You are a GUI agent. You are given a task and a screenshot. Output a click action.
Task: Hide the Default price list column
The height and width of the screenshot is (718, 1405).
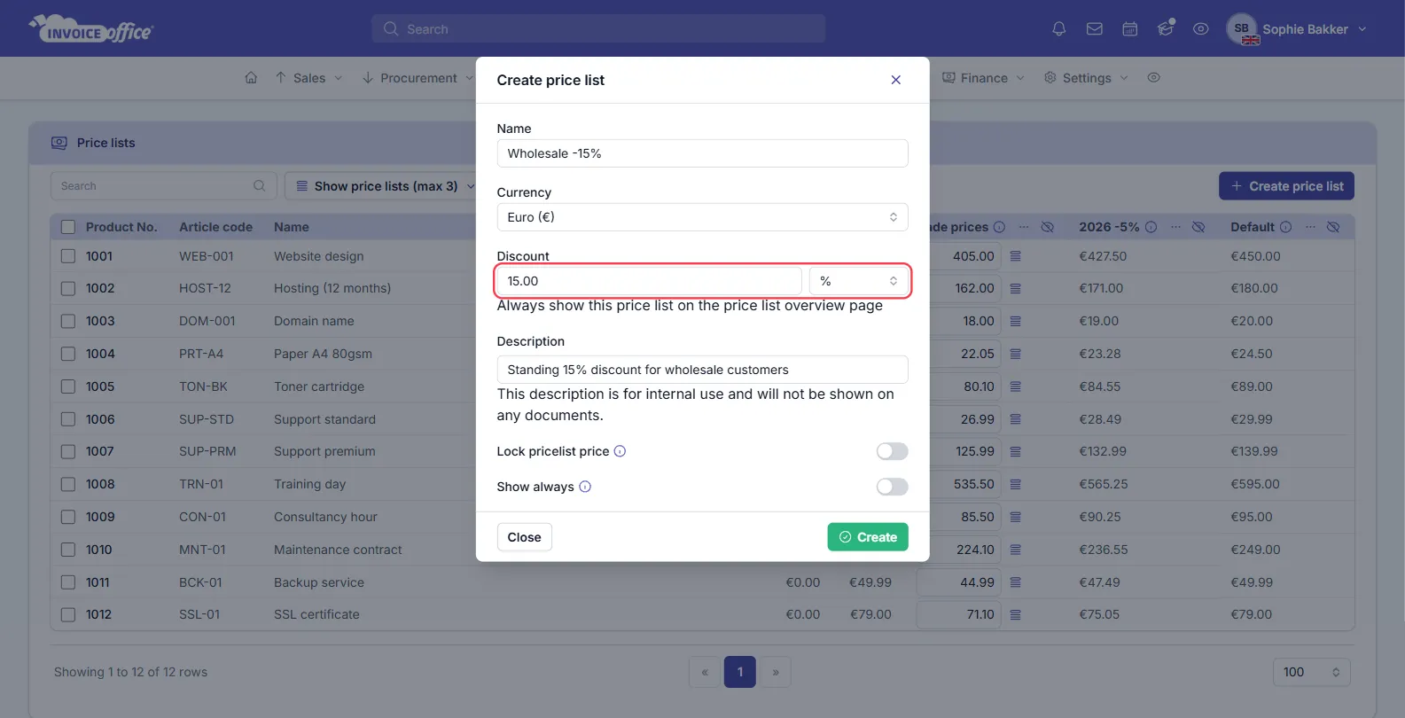tap(1333, 227)
